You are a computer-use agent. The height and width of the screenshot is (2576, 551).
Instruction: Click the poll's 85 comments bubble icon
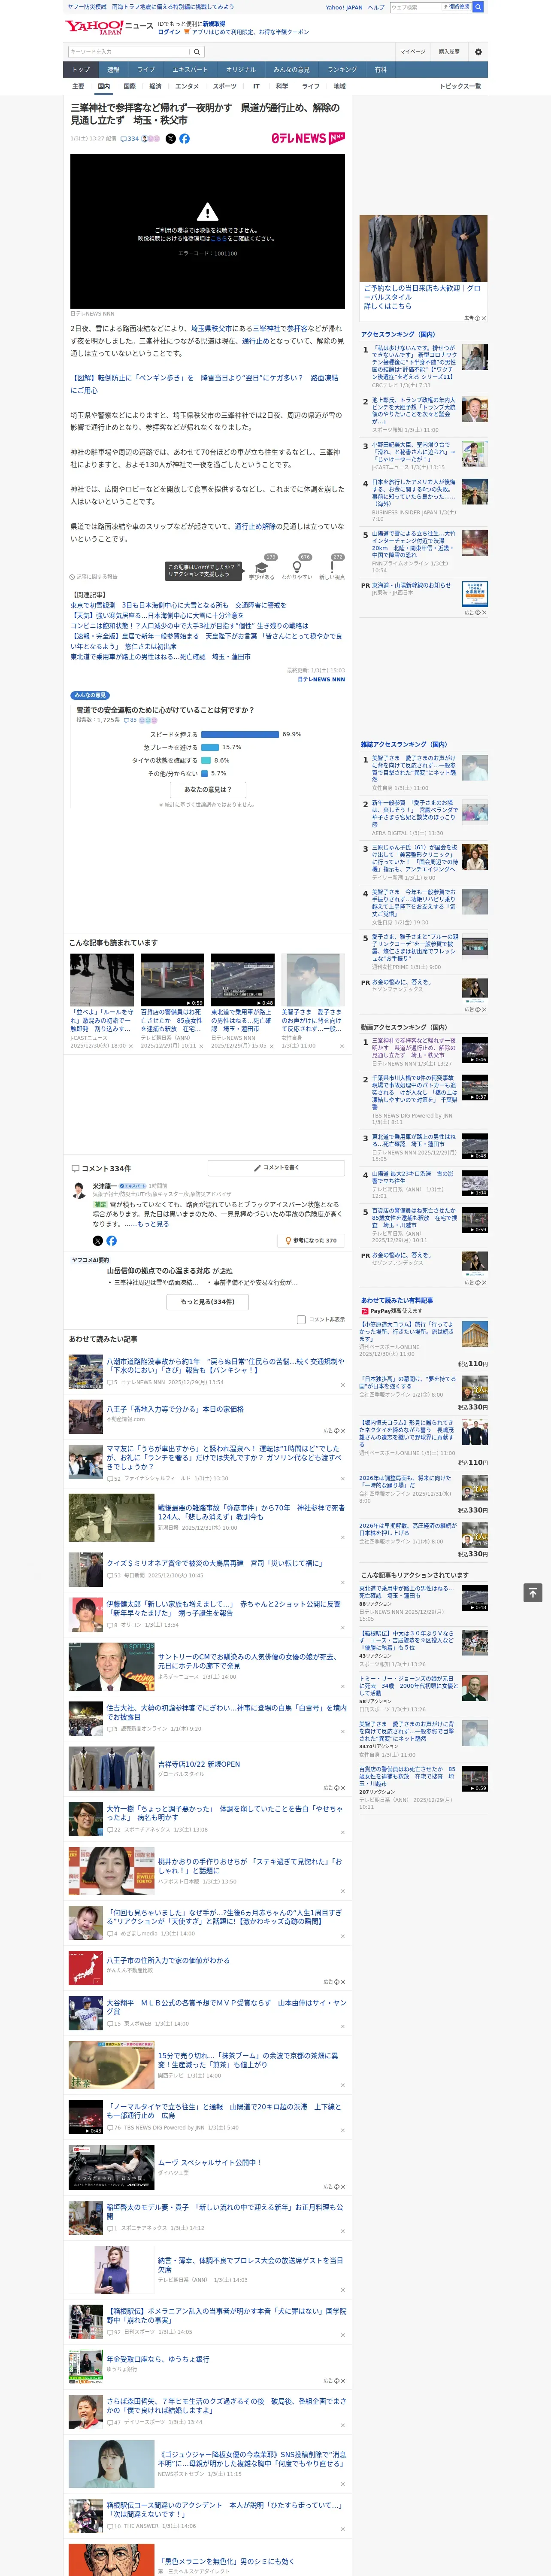click(131, 720)
